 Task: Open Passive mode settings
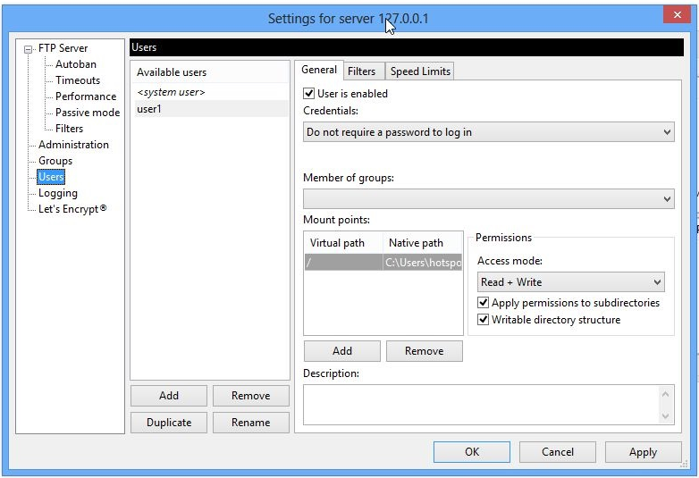point(87,113)
